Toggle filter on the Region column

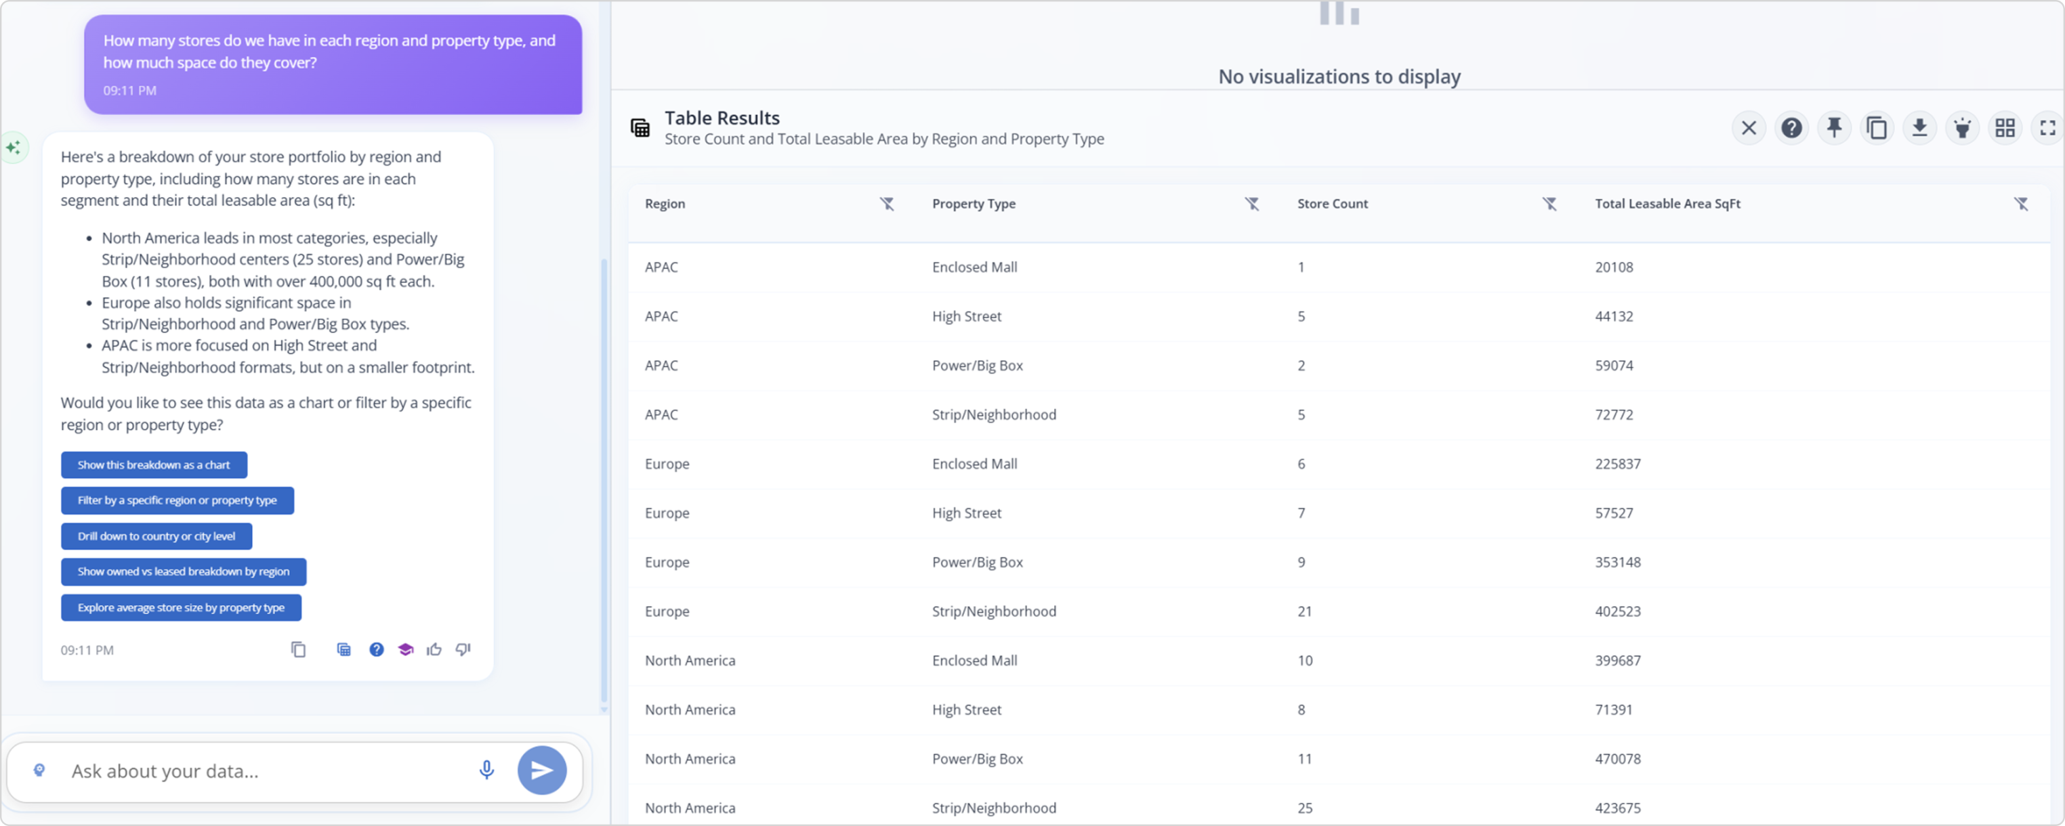[887, 204]
